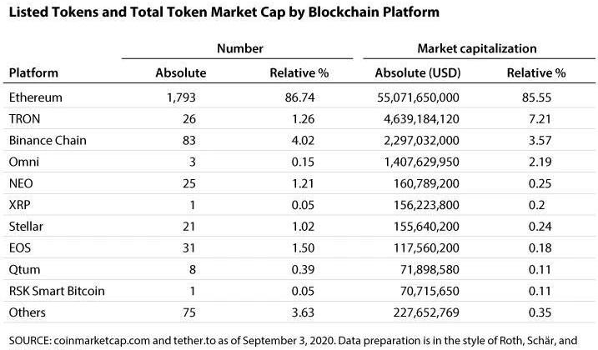598x350 pixels.
Task: Click the Number group header
Action: click(240, 48)
